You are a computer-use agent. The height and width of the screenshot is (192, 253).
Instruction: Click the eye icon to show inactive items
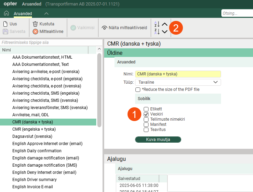click(105, 28)
